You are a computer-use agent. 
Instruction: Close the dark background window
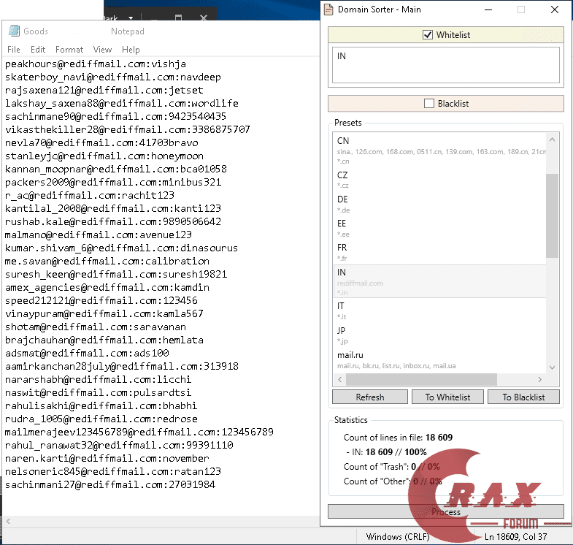pos(204,18)
